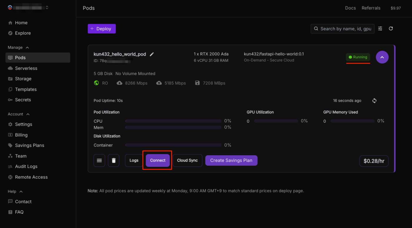Click 'On-Demand - Secure Cloud' text
The width and height of the screenshot is (412, 228).
(x=269, y=60)
